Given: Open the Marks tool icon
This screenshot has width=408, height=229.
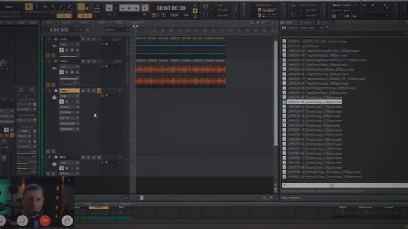Looking at the screenshot, I should [97, 7].
